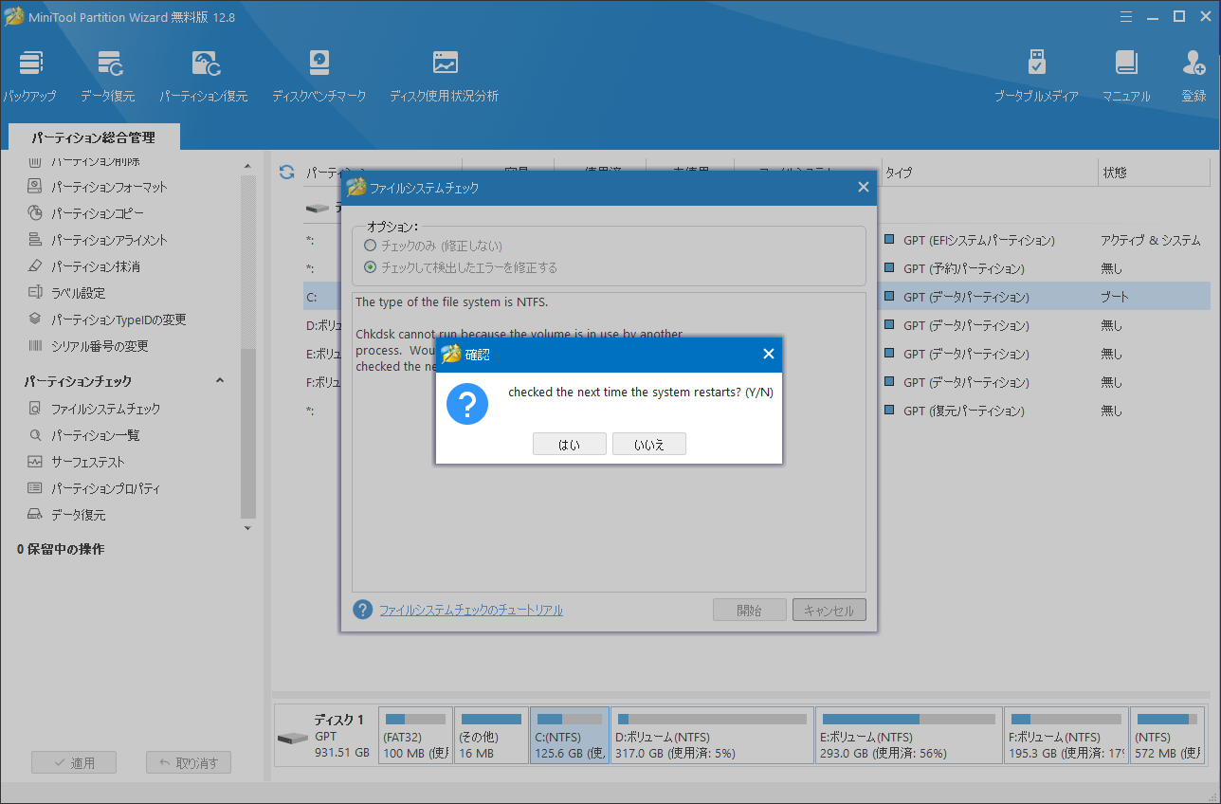Click いいえ (No) in confirmation dialog
The width and height of the screenshot is (1221, 804).
click(x=649, y=444)
